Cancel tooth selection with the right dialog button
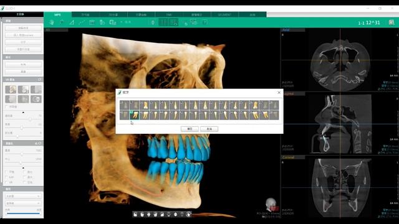The width and height of the screenshot is (399, 224). pos(209,129)
